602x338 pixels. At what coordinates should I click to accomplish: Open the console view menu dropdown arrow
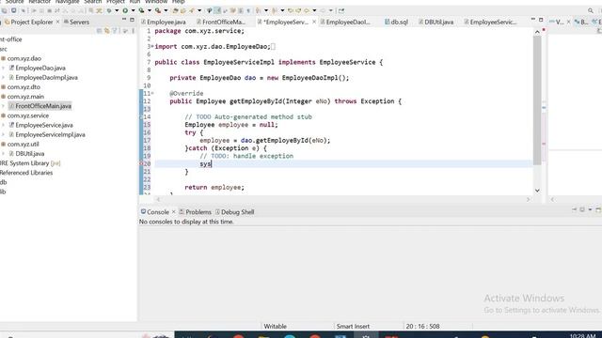tap(590, 209)
